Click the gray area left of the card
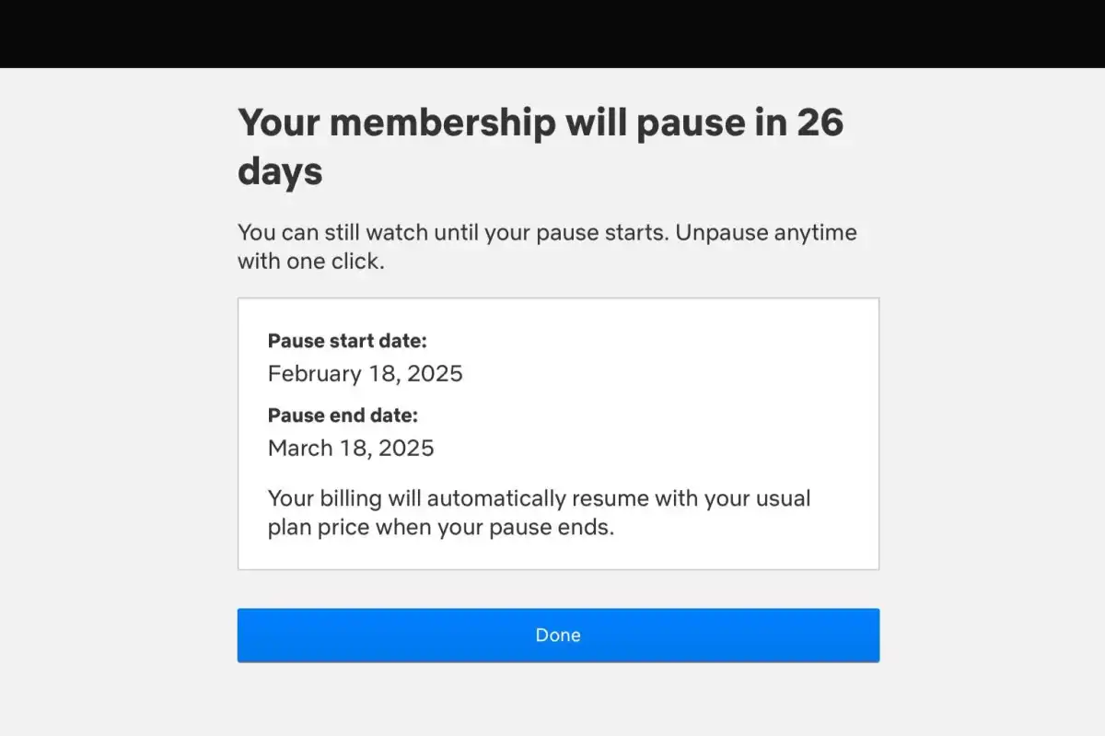 pyautogui.click(x=120, y=433)
